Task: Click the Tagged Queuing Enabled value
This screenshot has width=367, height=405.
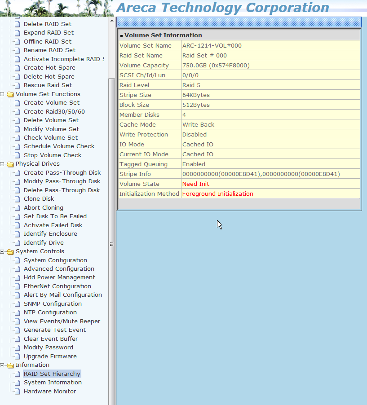Action: pyautogui.click(x=194, y=164)
